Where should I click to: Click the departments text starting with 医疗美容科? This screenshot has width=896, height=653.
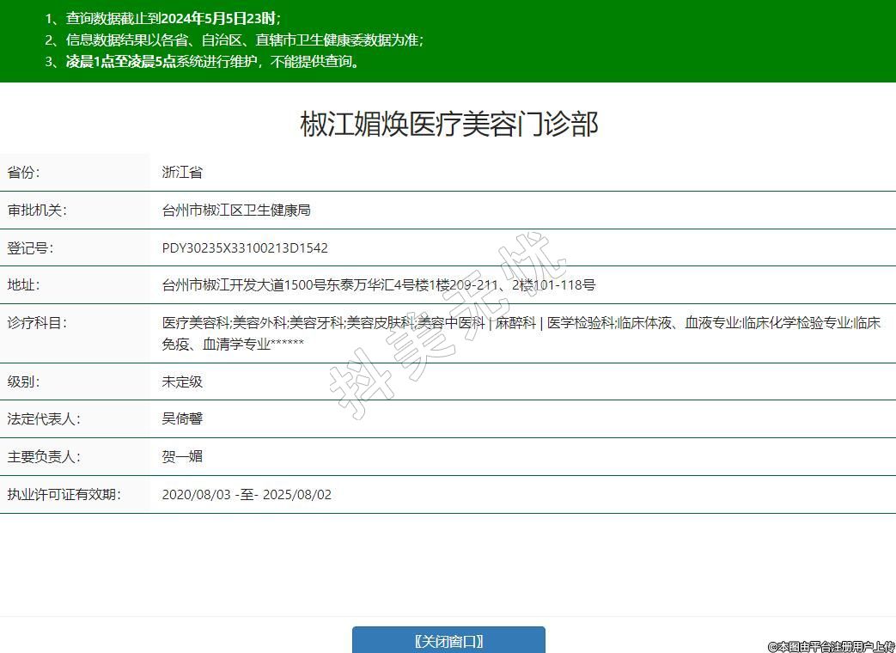tap(521, 333)
